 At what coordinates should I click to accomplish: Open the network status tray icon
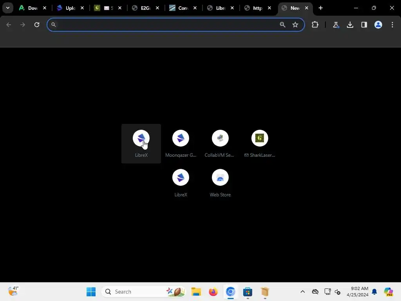tap(327, 292)
